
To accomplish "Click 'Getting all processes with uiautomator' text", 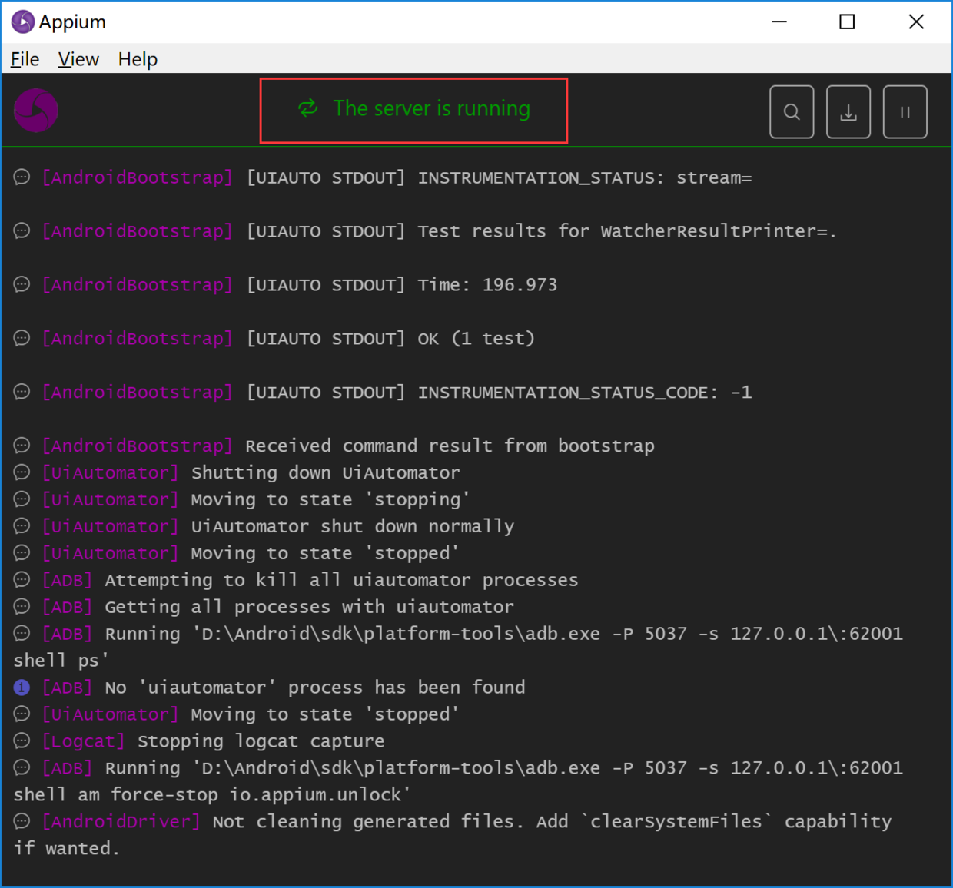I will point(310,608).
